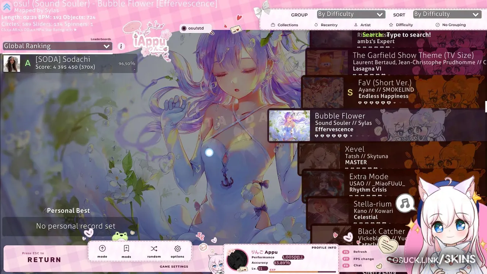Pick a random beatmap with shuffle icon

[x=154, y=249]
